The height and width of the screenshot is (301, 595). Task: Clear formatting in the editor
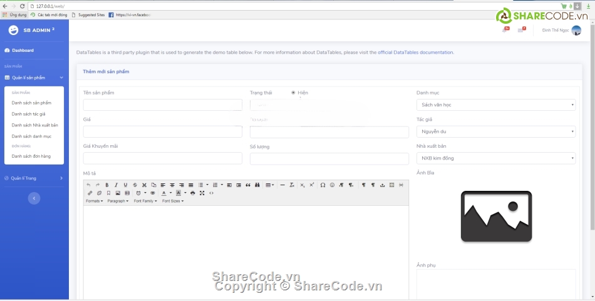coord(292,185)
